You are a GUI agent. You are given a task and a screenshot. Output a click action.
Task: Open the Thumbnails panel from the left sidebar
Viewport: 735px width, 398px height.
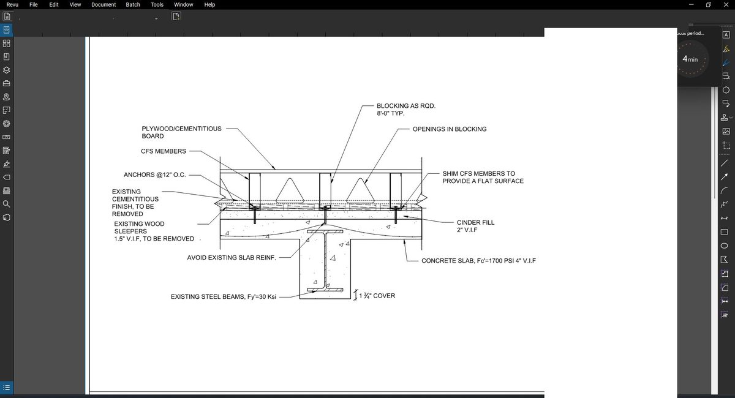click(6, 29)
